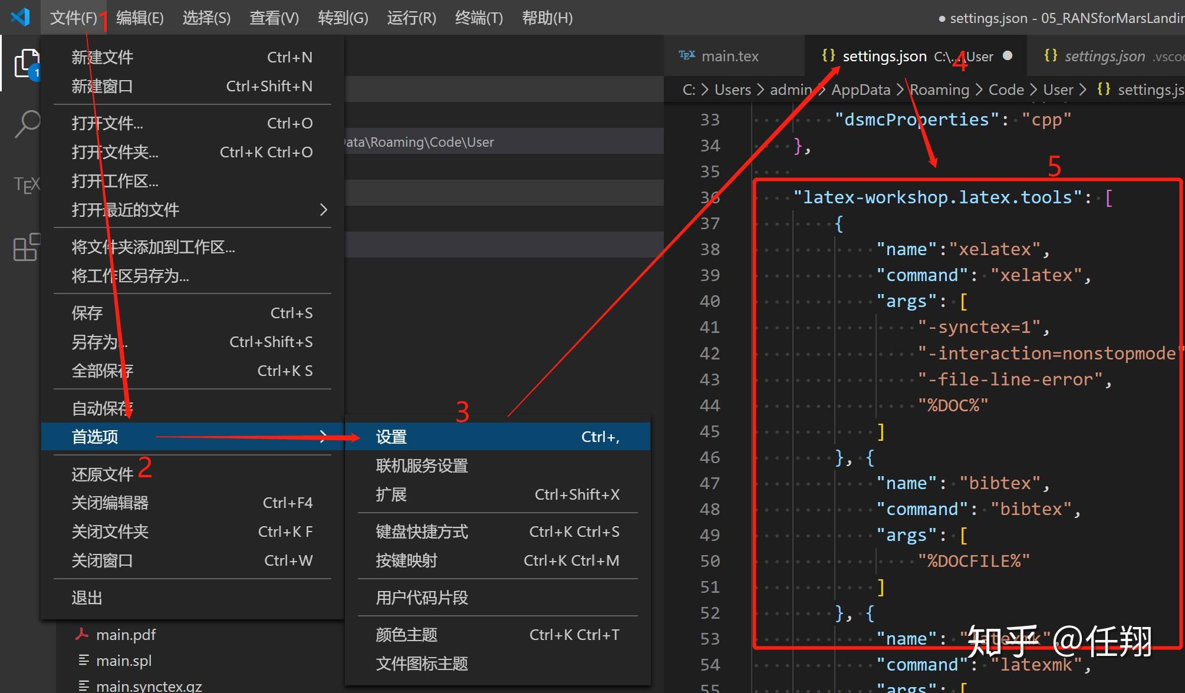The image size is (1185, 693).
Task: Click the TeX icon on the main.tex tab
Action: (686, 55)
